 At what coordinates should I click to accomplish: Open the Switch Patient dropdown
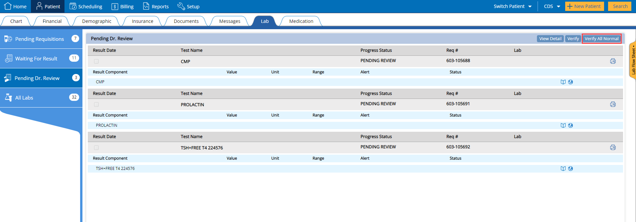point(512,6)
